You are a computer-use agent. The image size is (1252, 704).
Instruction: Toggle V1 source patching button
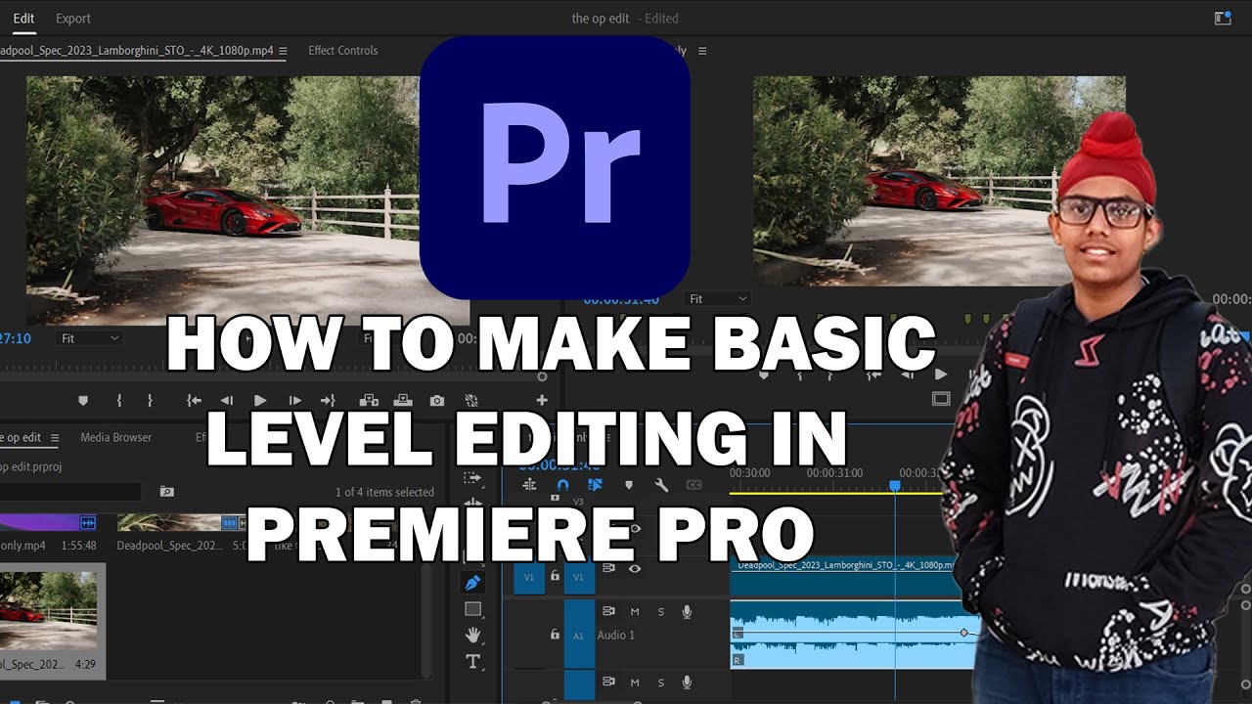[x=529, y=577]
